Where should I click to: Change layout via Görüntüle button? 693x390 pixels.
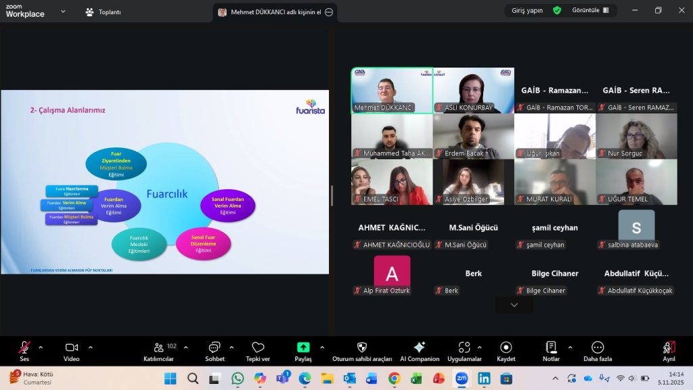pos(590,11)
